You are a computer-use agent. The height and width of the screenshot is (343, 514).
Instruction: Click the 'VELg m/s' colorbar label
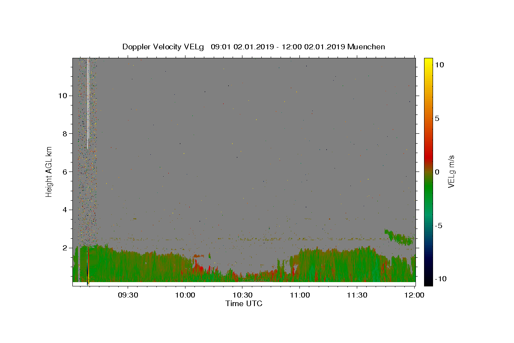click(x=451, y=171)
